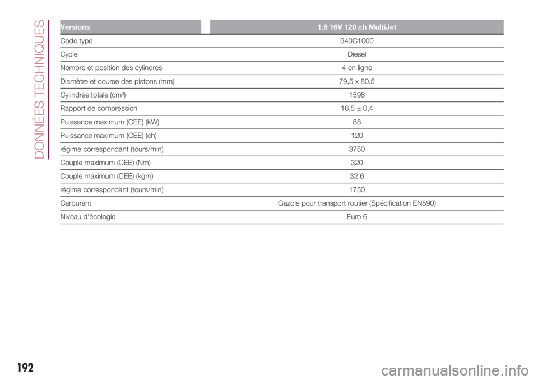Select the value '120' in power row
The width and height of the screenshot is (538, 380).
[x=357, y=136]
